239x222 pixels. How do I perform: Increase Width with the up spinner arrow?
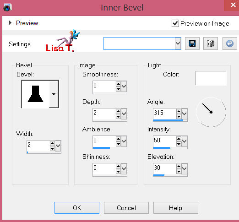click(52, 143)
